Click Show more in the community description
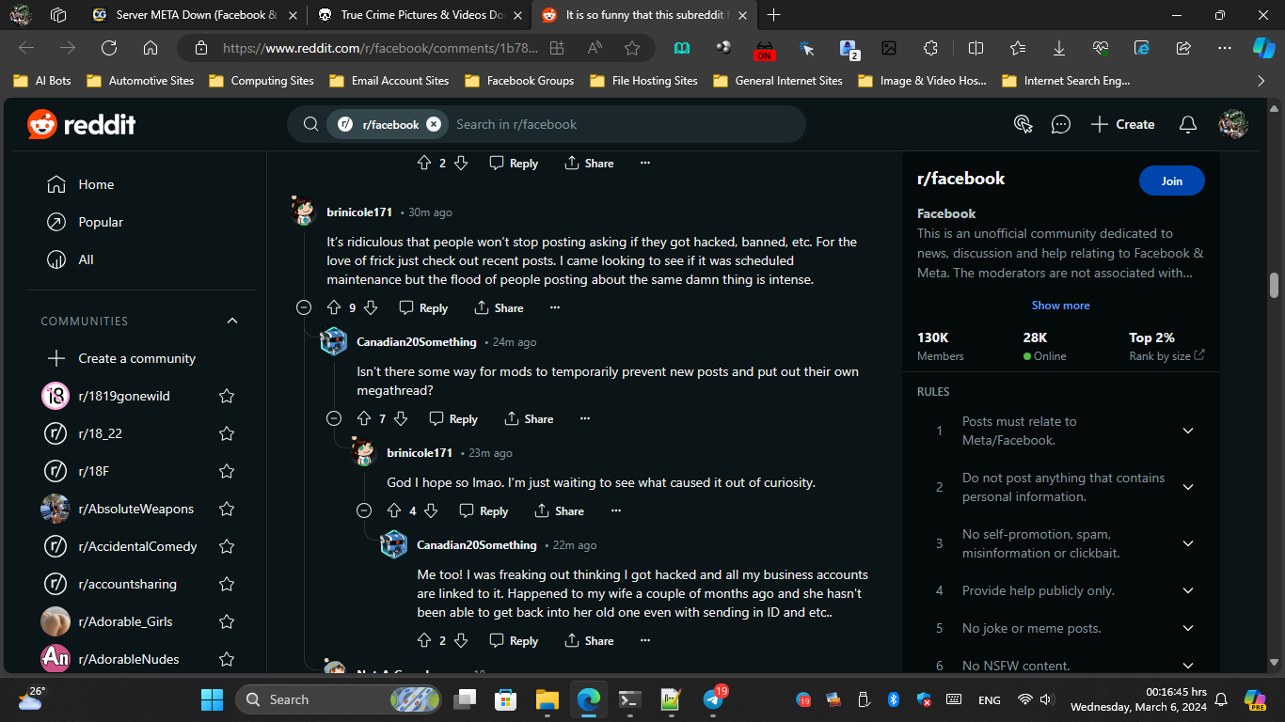Screen dimensions: 1285x722 coord(1060,306)
